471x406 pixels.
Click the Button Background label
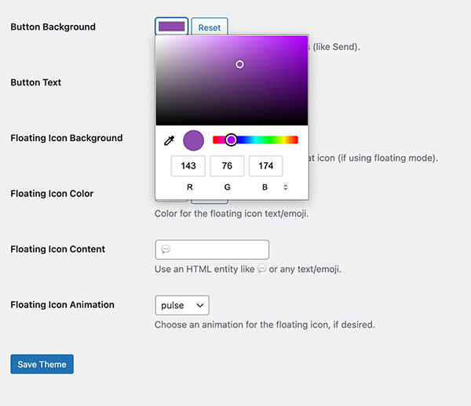[53, 27]
